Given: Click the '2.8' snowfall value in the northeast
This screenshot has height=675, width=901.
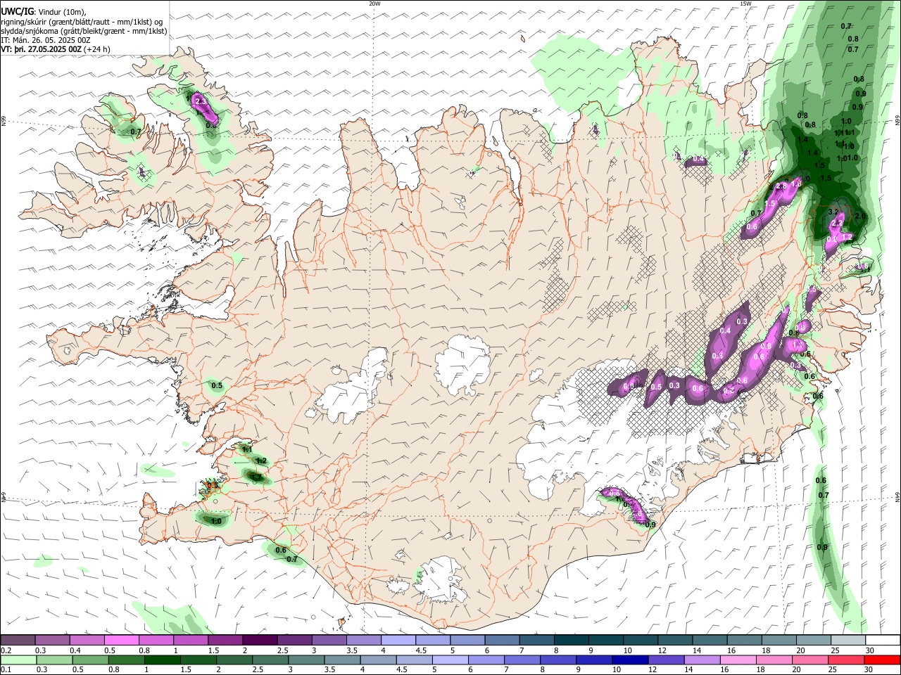Looking at the screenshot, I should point(781,186).
